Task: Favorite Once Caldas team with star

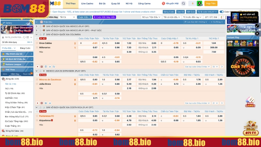Action: (37, 43)
